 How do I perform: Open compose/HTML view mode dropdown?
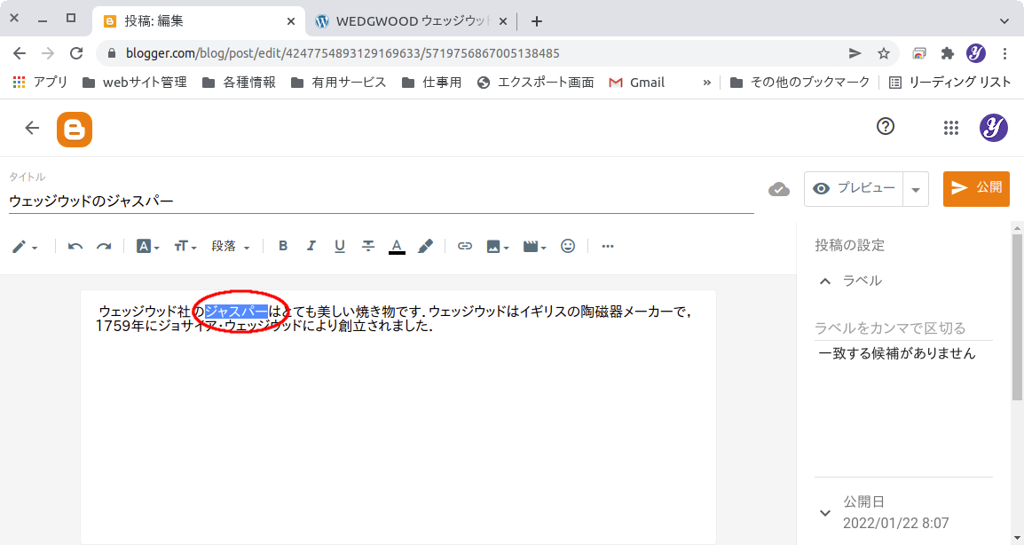point(25,247)
